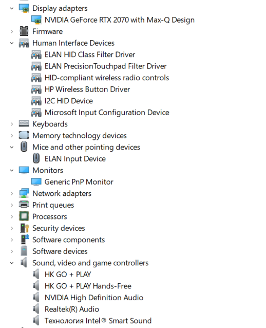The image size is (266, 328).
Task: Click the Generic PnP Monitor icon
Action: 36,182
